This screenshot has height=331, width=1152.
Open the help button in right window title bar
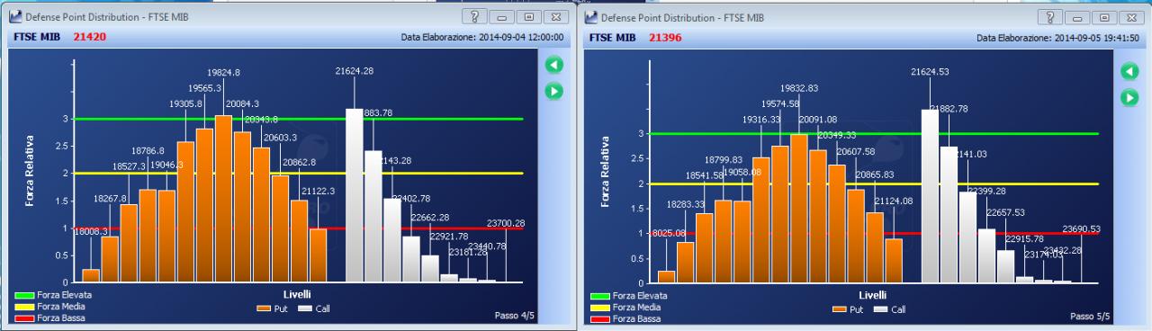1049,17
